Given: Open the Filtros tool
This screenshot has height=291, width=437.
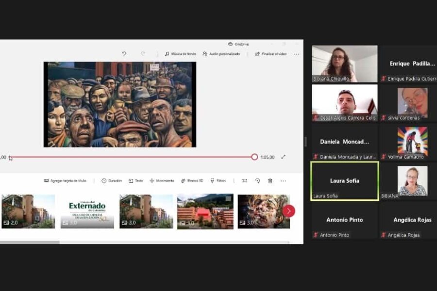Looking at the screenshot, I should 218,180.
